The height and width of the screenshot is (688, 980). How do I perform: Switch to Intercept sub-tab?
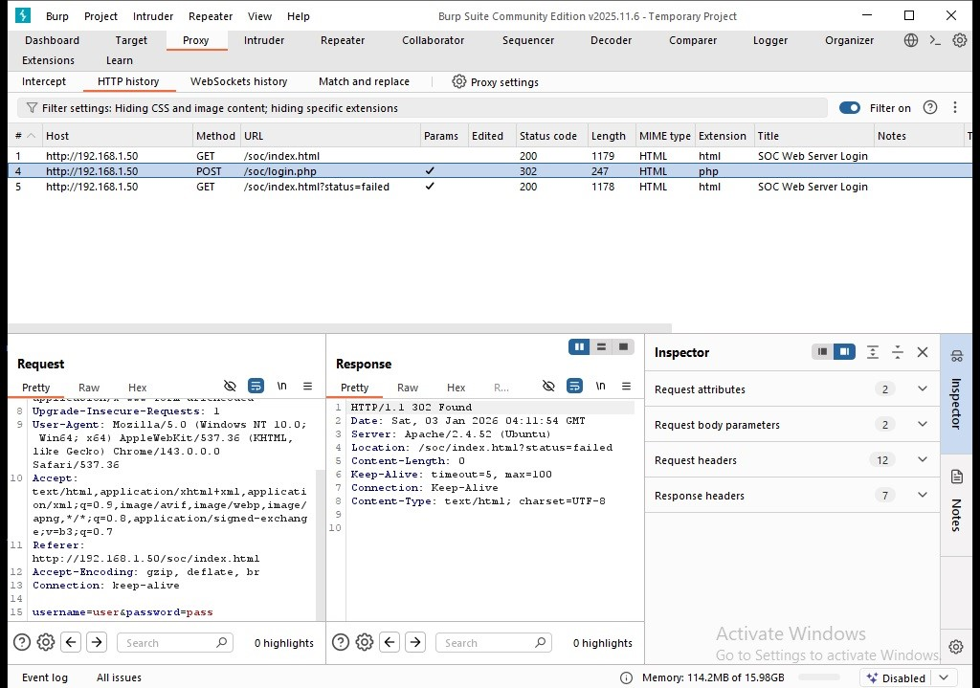click(x=44, y=81)
